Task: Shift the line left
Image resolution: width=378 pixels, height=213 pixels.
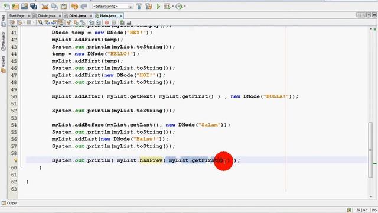Action: (x=92, y=22)
